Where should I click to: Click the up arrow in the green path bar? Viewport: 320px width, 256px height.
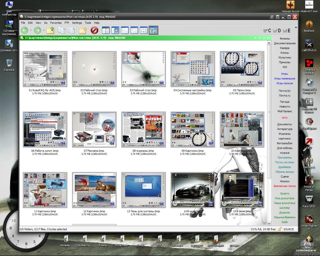[x=264, y=38]
